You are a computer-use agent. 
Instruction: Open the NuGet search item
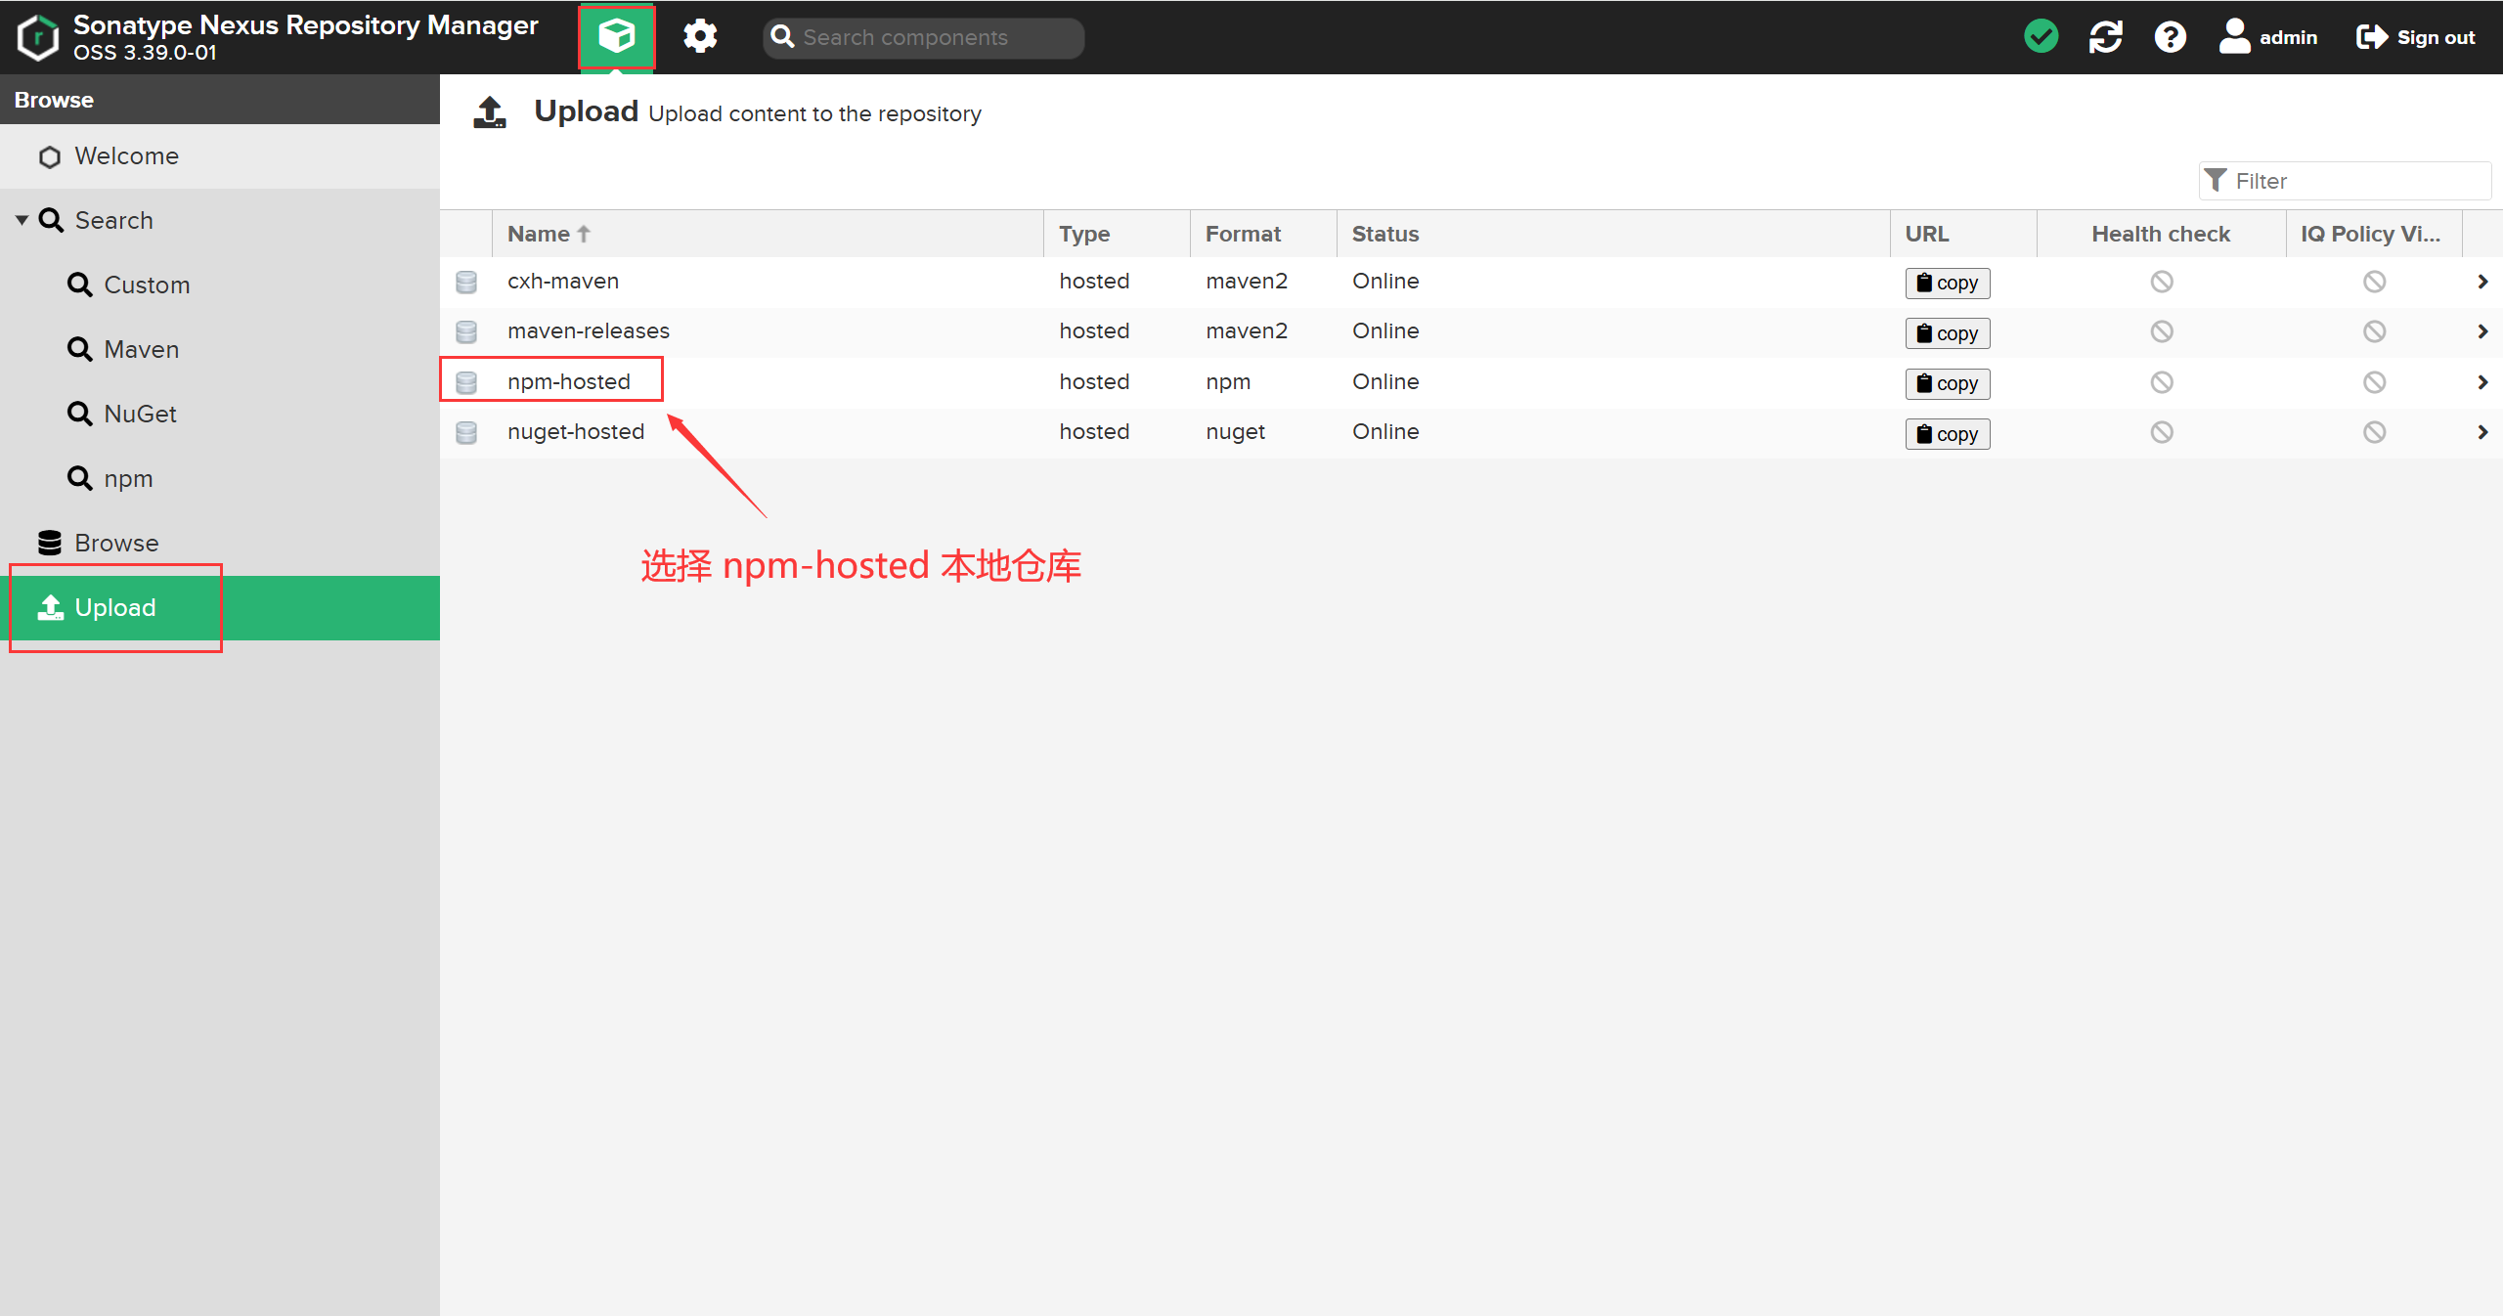[140, 414]
